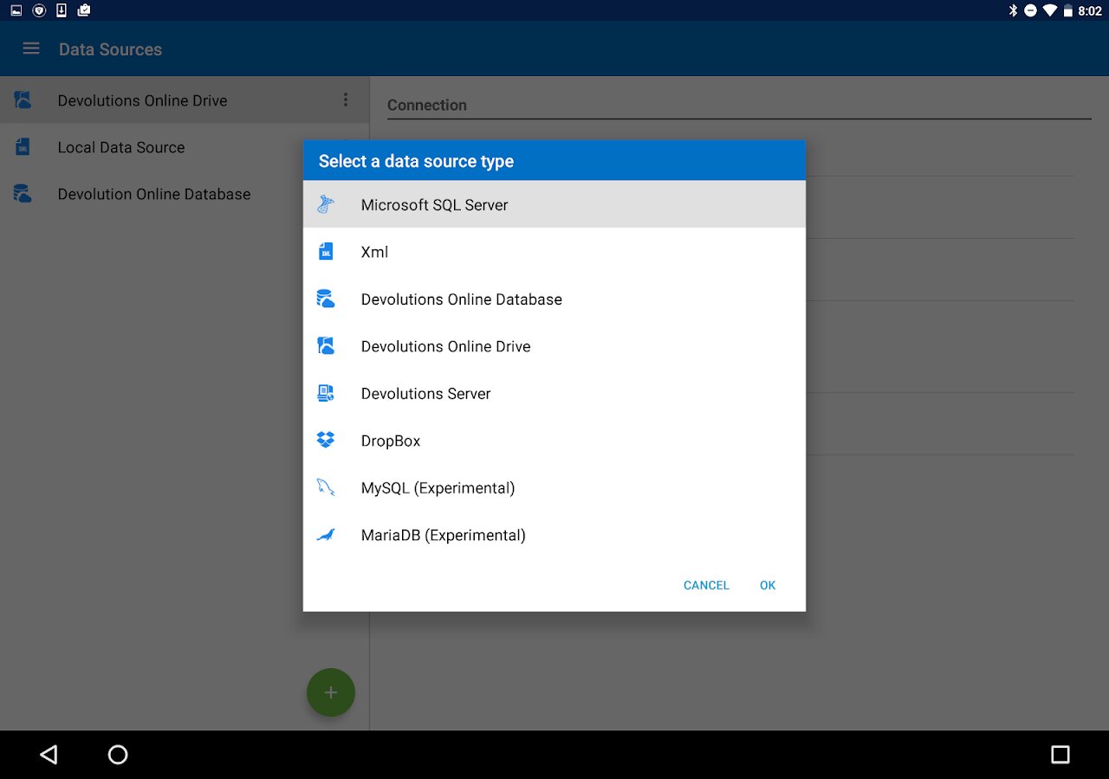Confirm selection with OK button
1109x779 pixels.
click(x=768, y=585)
